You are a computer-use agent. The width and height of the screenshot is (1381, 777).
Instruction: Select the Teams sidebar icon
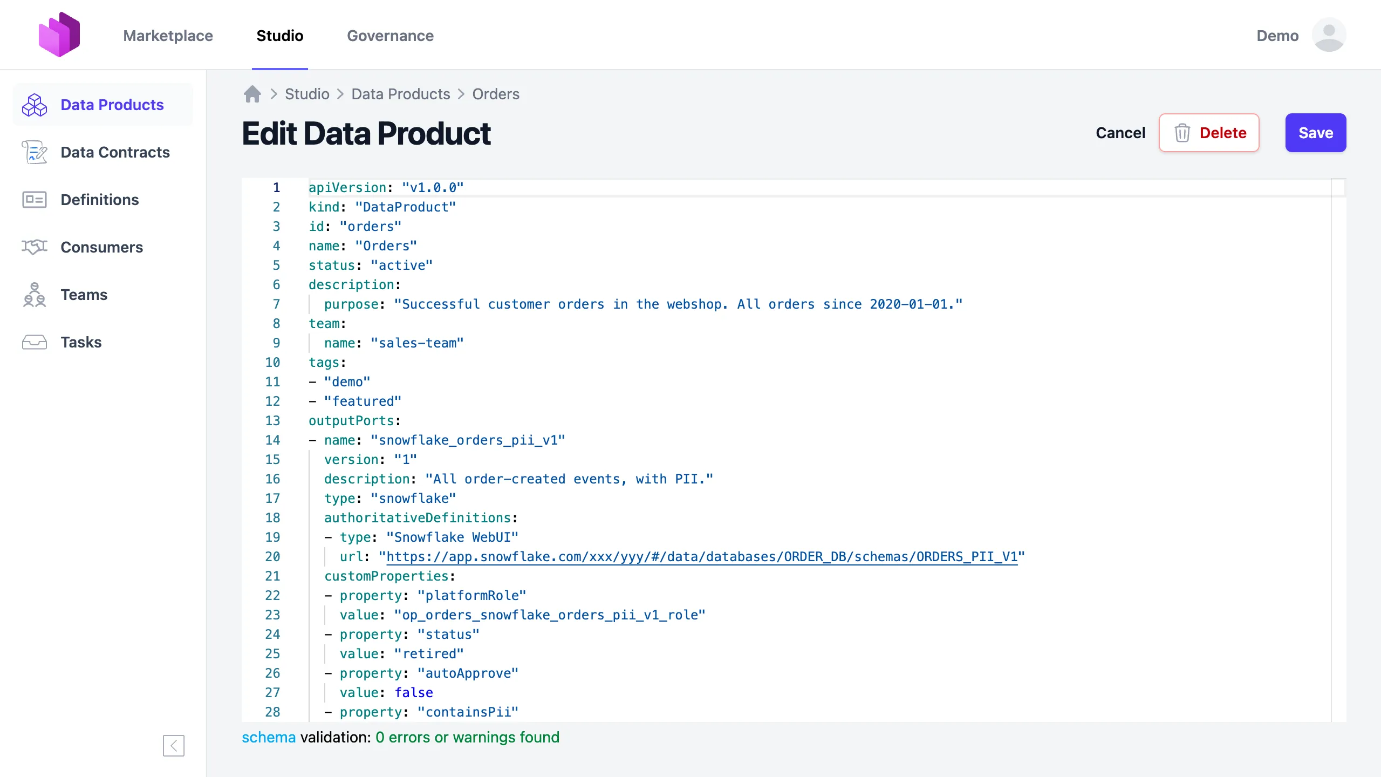click(34, 295)
